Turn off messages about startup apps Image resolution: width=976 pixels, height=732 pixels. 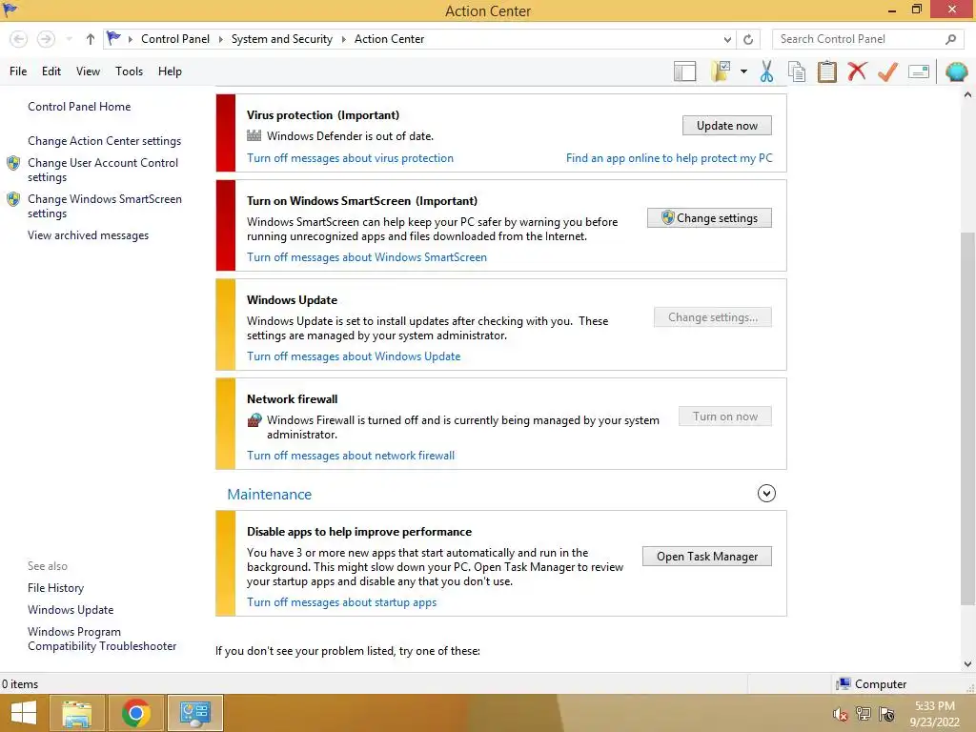tap(342, 602)
